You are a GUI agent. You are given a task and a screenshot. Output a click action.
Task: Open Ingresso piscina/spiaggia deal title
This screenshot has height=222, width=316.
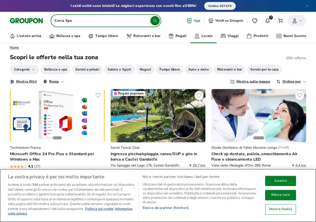click(154, 156)
